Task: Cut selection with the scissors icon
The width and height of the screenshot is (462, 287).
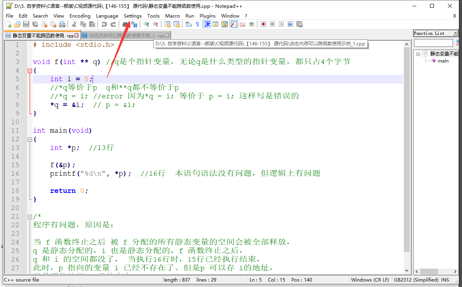Action: (74, 24)
